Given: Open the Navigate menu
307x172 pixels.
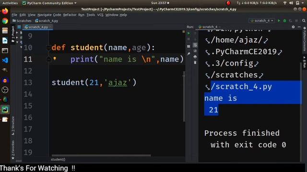Looking at the screenshot, I should coord(45,15).
